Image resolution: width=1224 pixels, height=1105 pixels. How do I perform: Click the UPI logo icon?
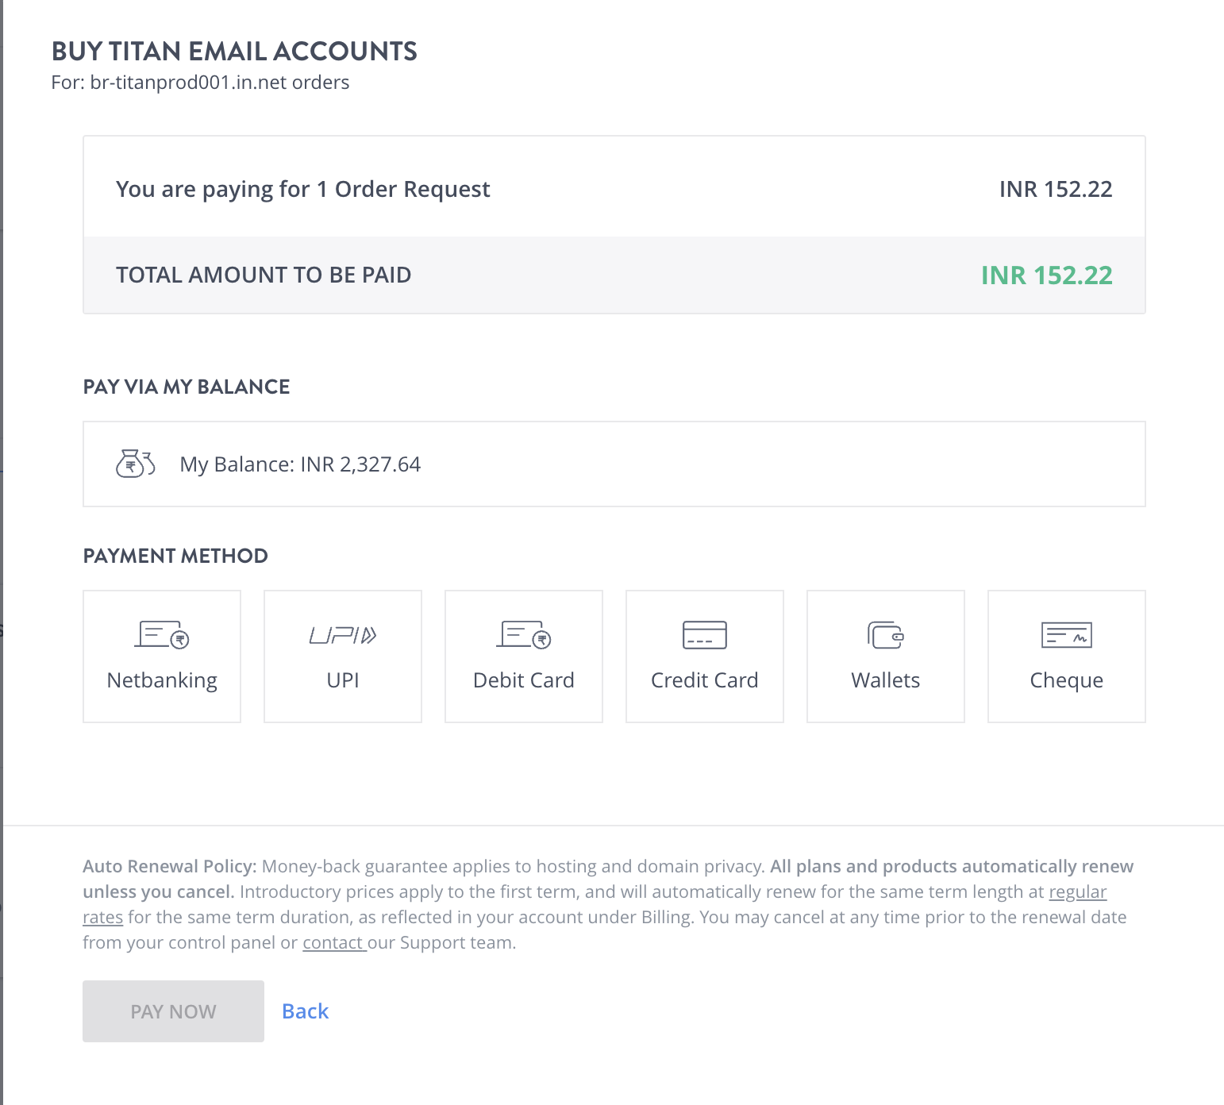pos(342,634)
